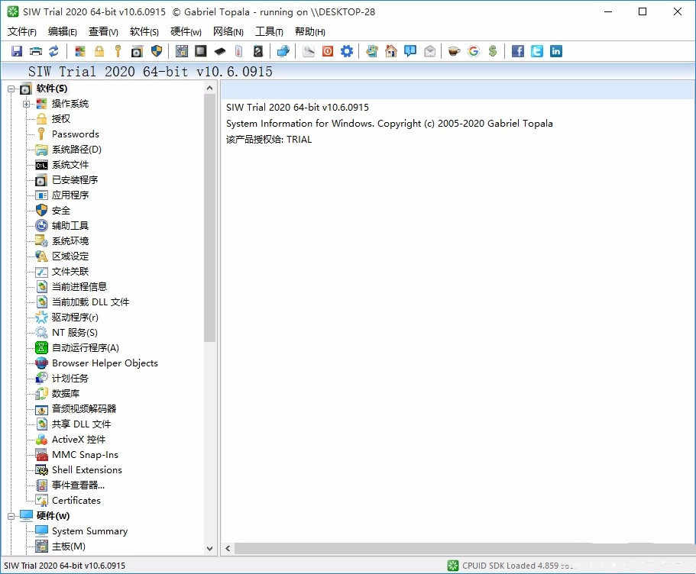
Task: Select 当前进程信息 in the tree
Action: point(79,286)
